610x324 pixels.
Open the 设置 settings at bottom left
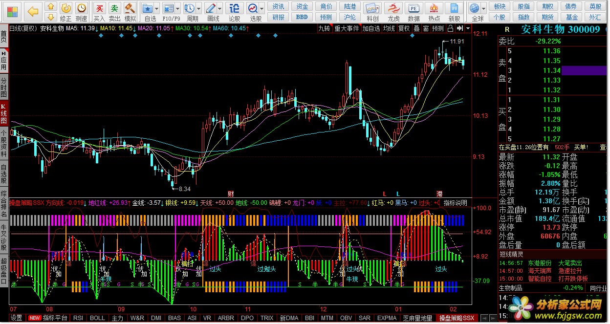coord(17,318)
